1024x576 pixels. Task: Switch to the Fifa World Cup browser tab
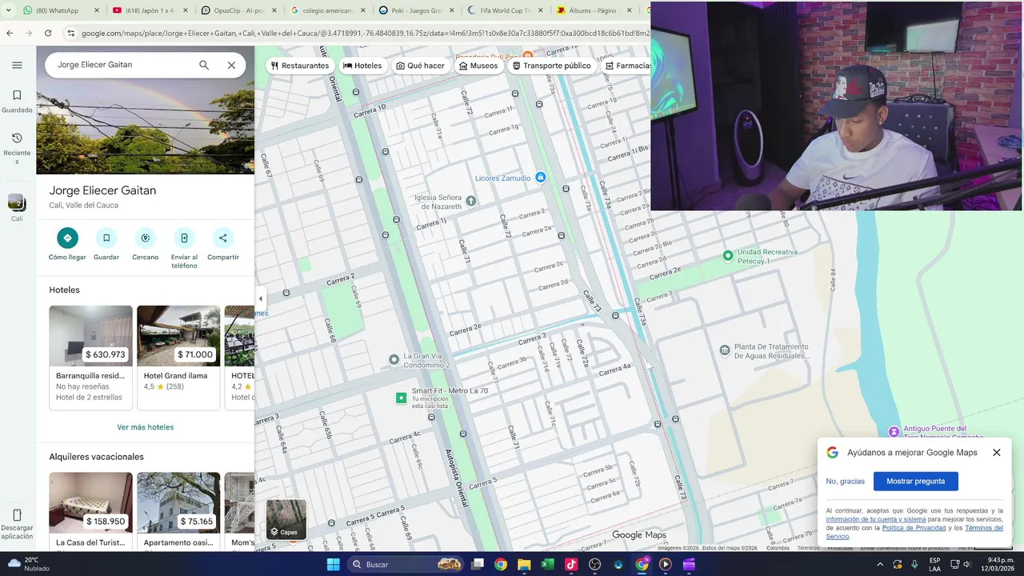(505, 10)
